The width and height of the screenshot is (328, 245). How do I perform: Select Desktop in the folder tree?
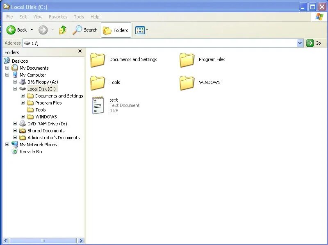(x=20, y=61)
